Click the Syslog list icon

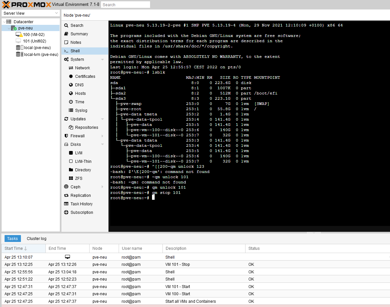[71, 110]
